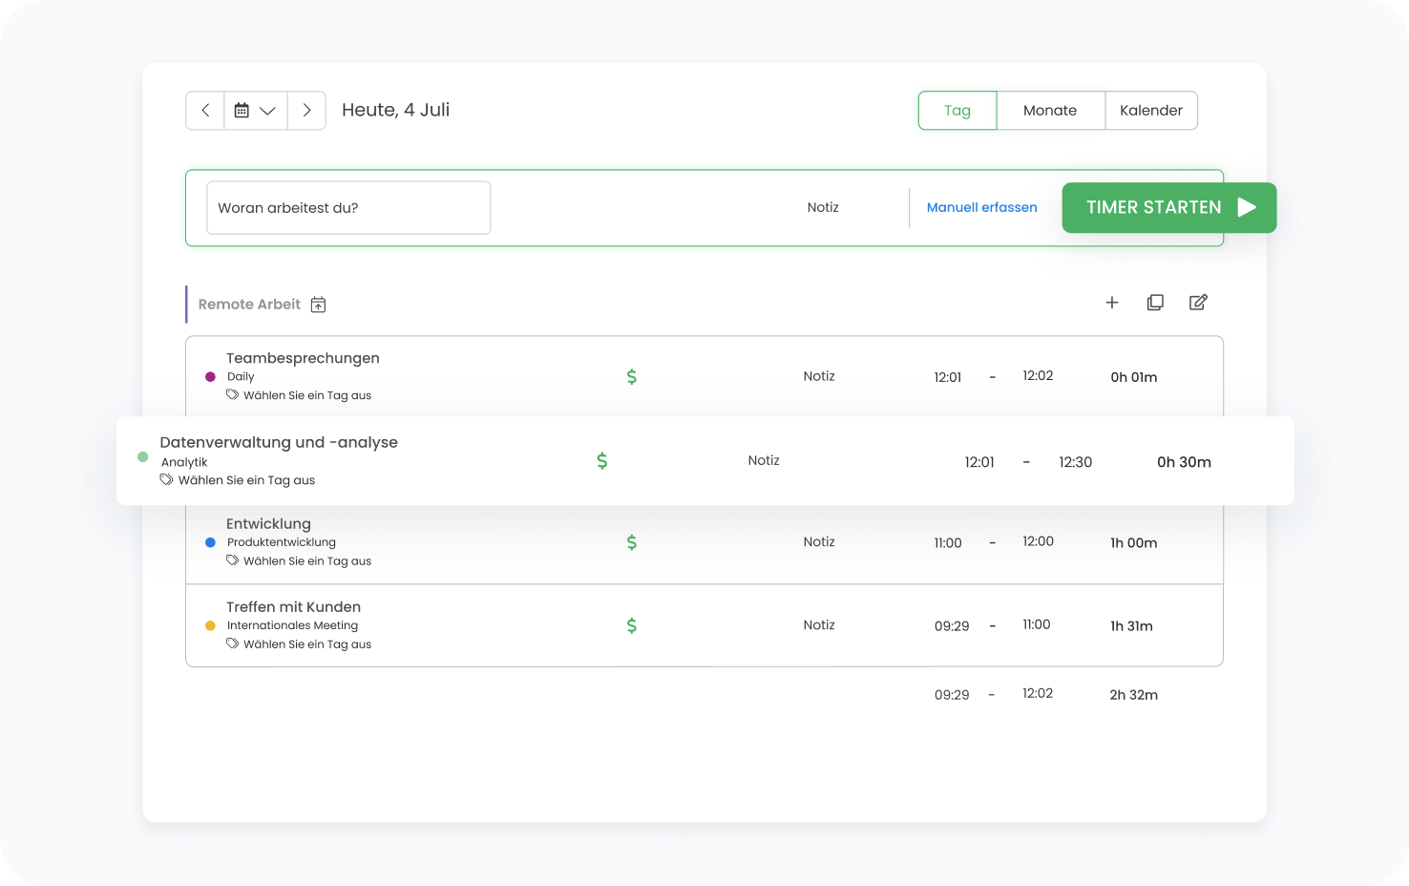Switch to the Monate tab
Screen dimensions: 1409x886
coord(1050,111)
